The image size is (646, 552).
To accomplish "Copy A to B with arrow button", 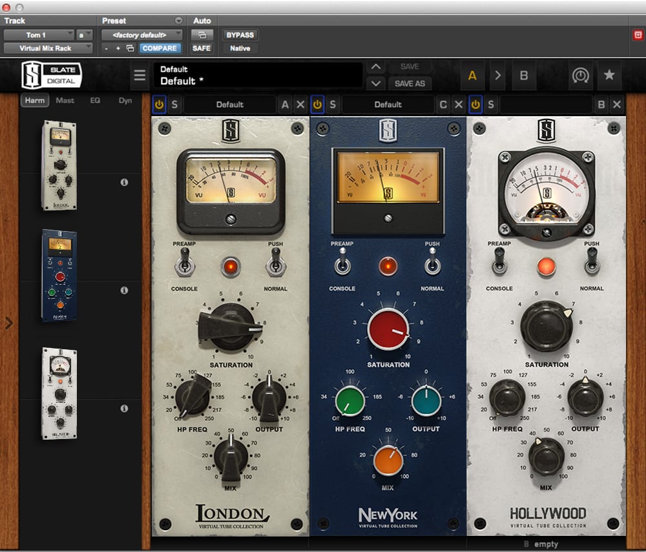I will pyautogui.click(x=497, y=76).
